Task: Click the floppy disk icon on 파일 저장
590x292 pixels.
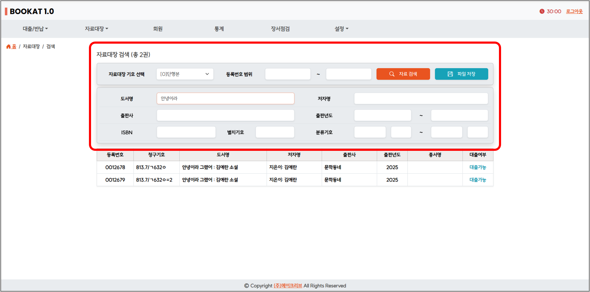Action: pos(450,74)
